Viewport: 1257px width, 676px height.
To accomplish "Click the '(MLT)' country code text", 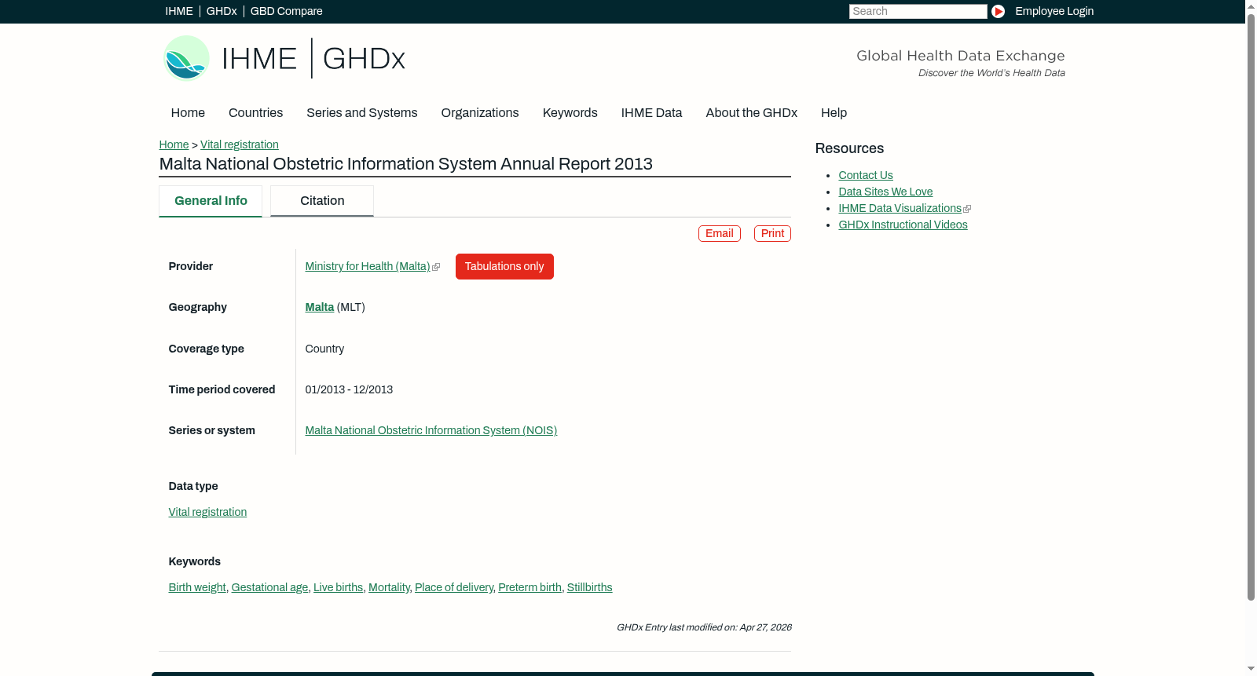I will (350, 307).
